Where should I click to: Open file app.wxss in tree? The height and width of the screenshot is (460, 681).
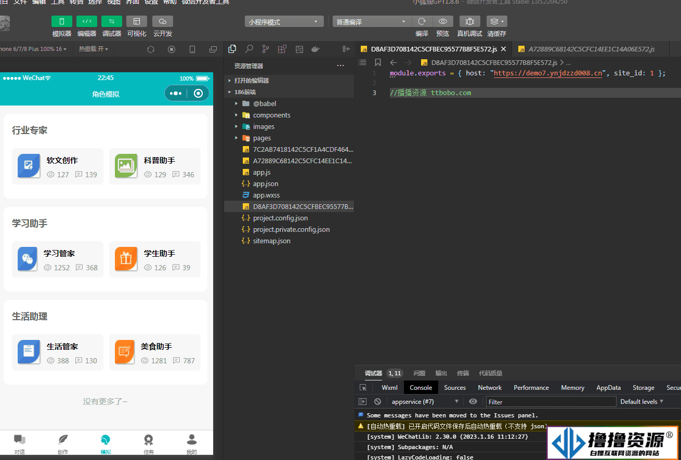tap(289, 195)
